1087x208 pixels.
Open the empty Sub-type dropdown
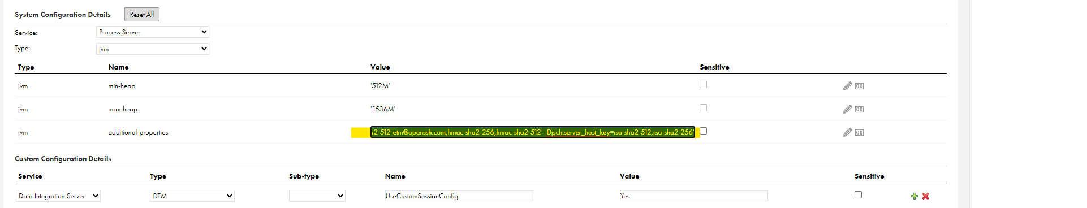pyautogui.click(x=317, y=196)
